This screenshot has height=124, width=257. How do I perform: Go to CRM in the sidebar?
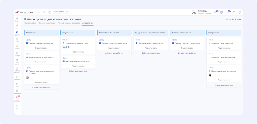point(17,40)
